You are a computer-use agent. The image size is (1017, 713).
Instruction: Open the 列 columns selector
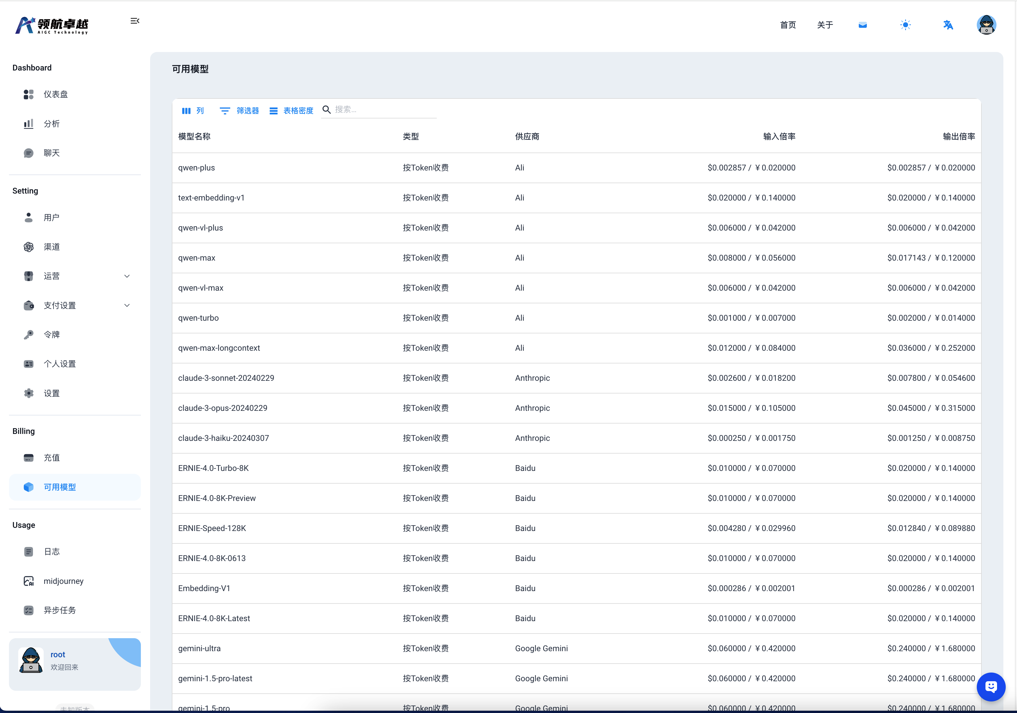click(x=193, y=111)
